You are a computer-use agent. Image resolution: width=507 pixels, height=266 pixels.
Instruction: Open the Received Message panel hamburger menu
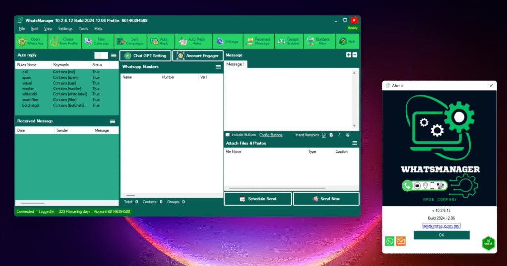tap(112, 121)
